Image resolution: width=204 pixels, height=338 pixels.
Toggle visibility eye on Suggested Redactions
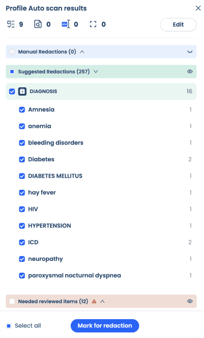190,71
